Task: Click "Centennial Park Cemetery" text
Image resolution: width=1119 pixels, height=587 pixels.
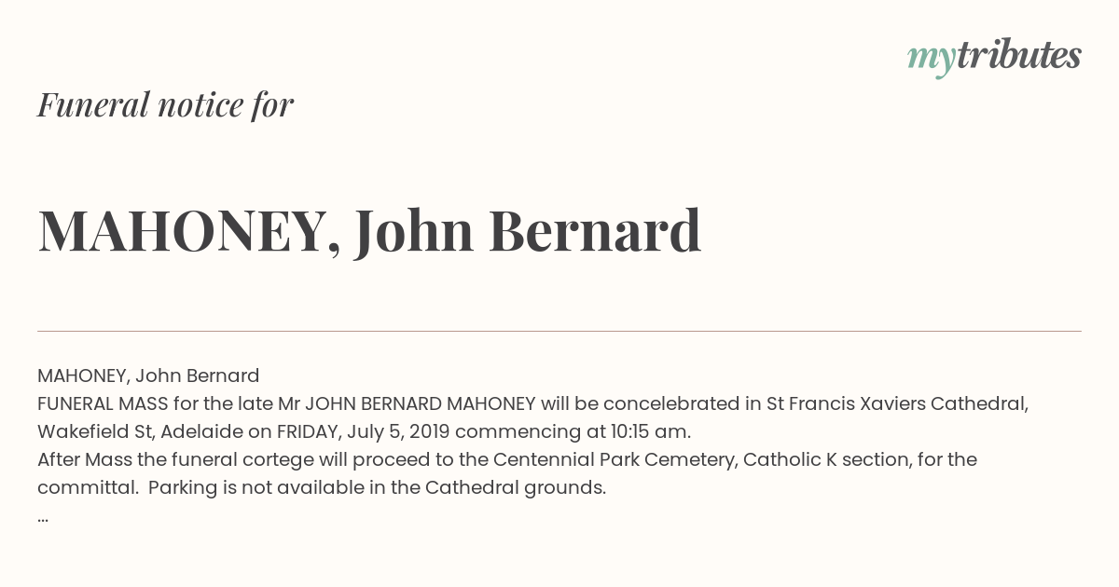Action: pyautogui.click(x=615, y=459)
